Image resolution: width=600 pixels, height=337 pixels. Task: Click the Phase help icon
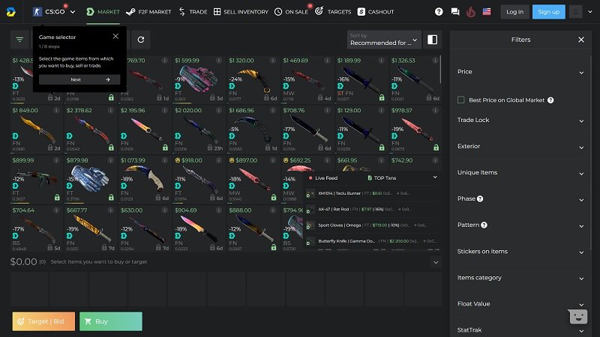pos(480,198)
